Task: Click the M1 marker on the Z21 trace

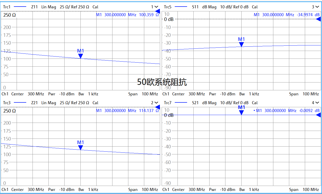Action: pos(80,148)
